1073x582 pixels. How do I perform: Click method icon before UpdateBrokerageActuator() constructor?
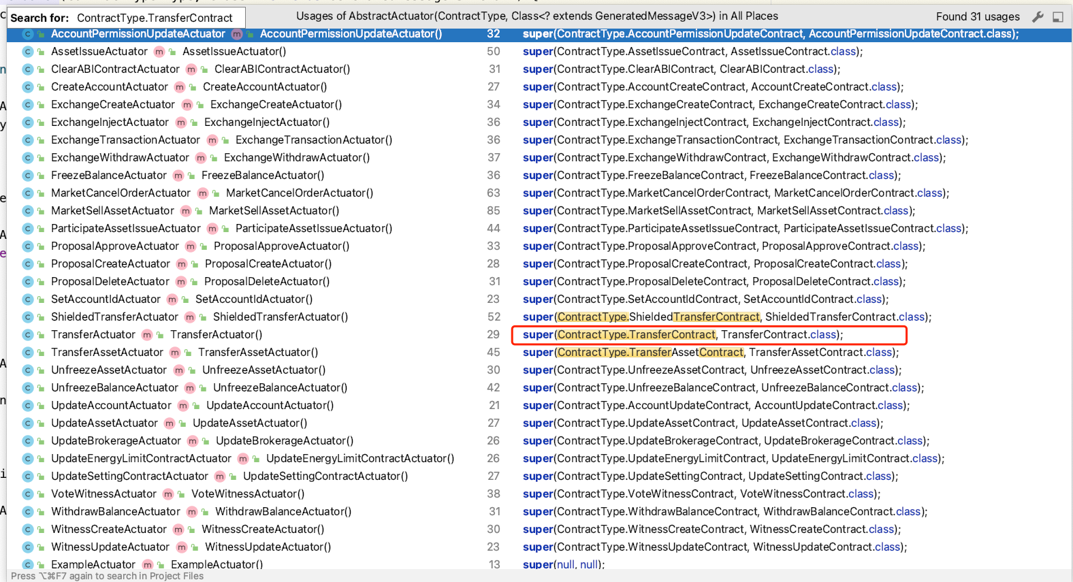pyautogui.click(x=193, y=441)
